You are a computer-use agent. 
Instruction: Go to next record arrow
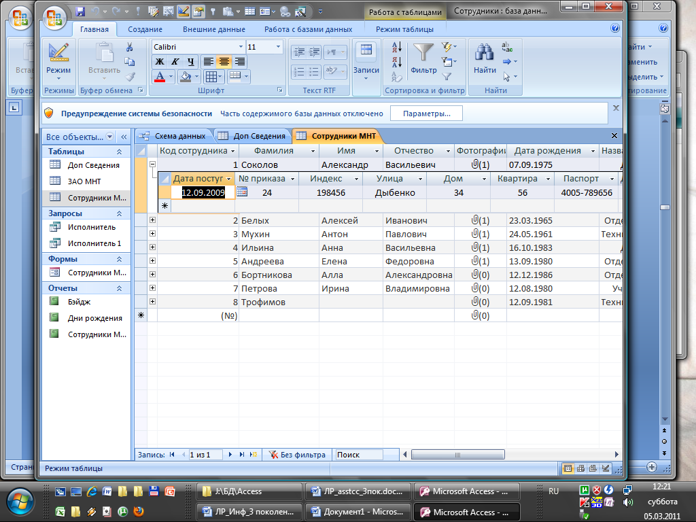pyautogui.click(x=230, y=455)
